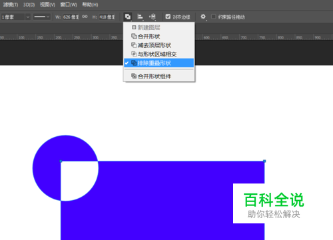The image size is (333, 240).
Task: Toggle the 对齐边缘 checkbox
Action: point(168,17)
